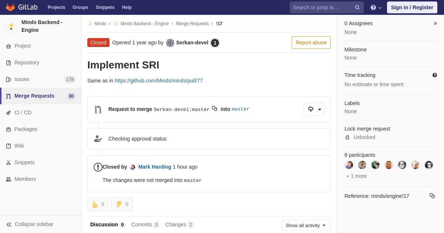444x233 pixels.
Task: Collapse the right sidebar with double chevron
Action: click(435, 23)
